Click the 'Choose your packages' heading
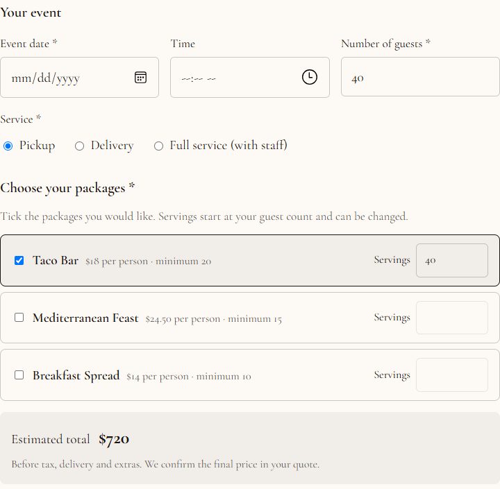500x489 pixels. coord(67,188)
